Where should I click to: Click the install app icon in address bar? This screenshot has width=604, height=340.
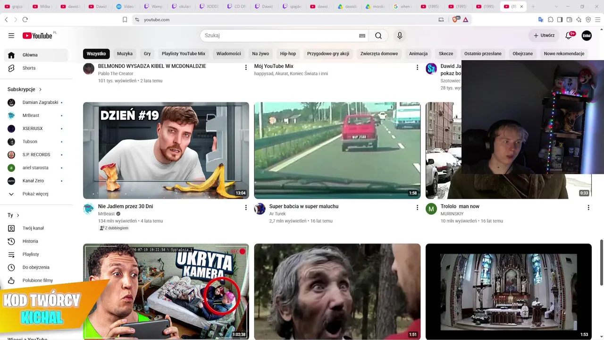tap(441, 19)
